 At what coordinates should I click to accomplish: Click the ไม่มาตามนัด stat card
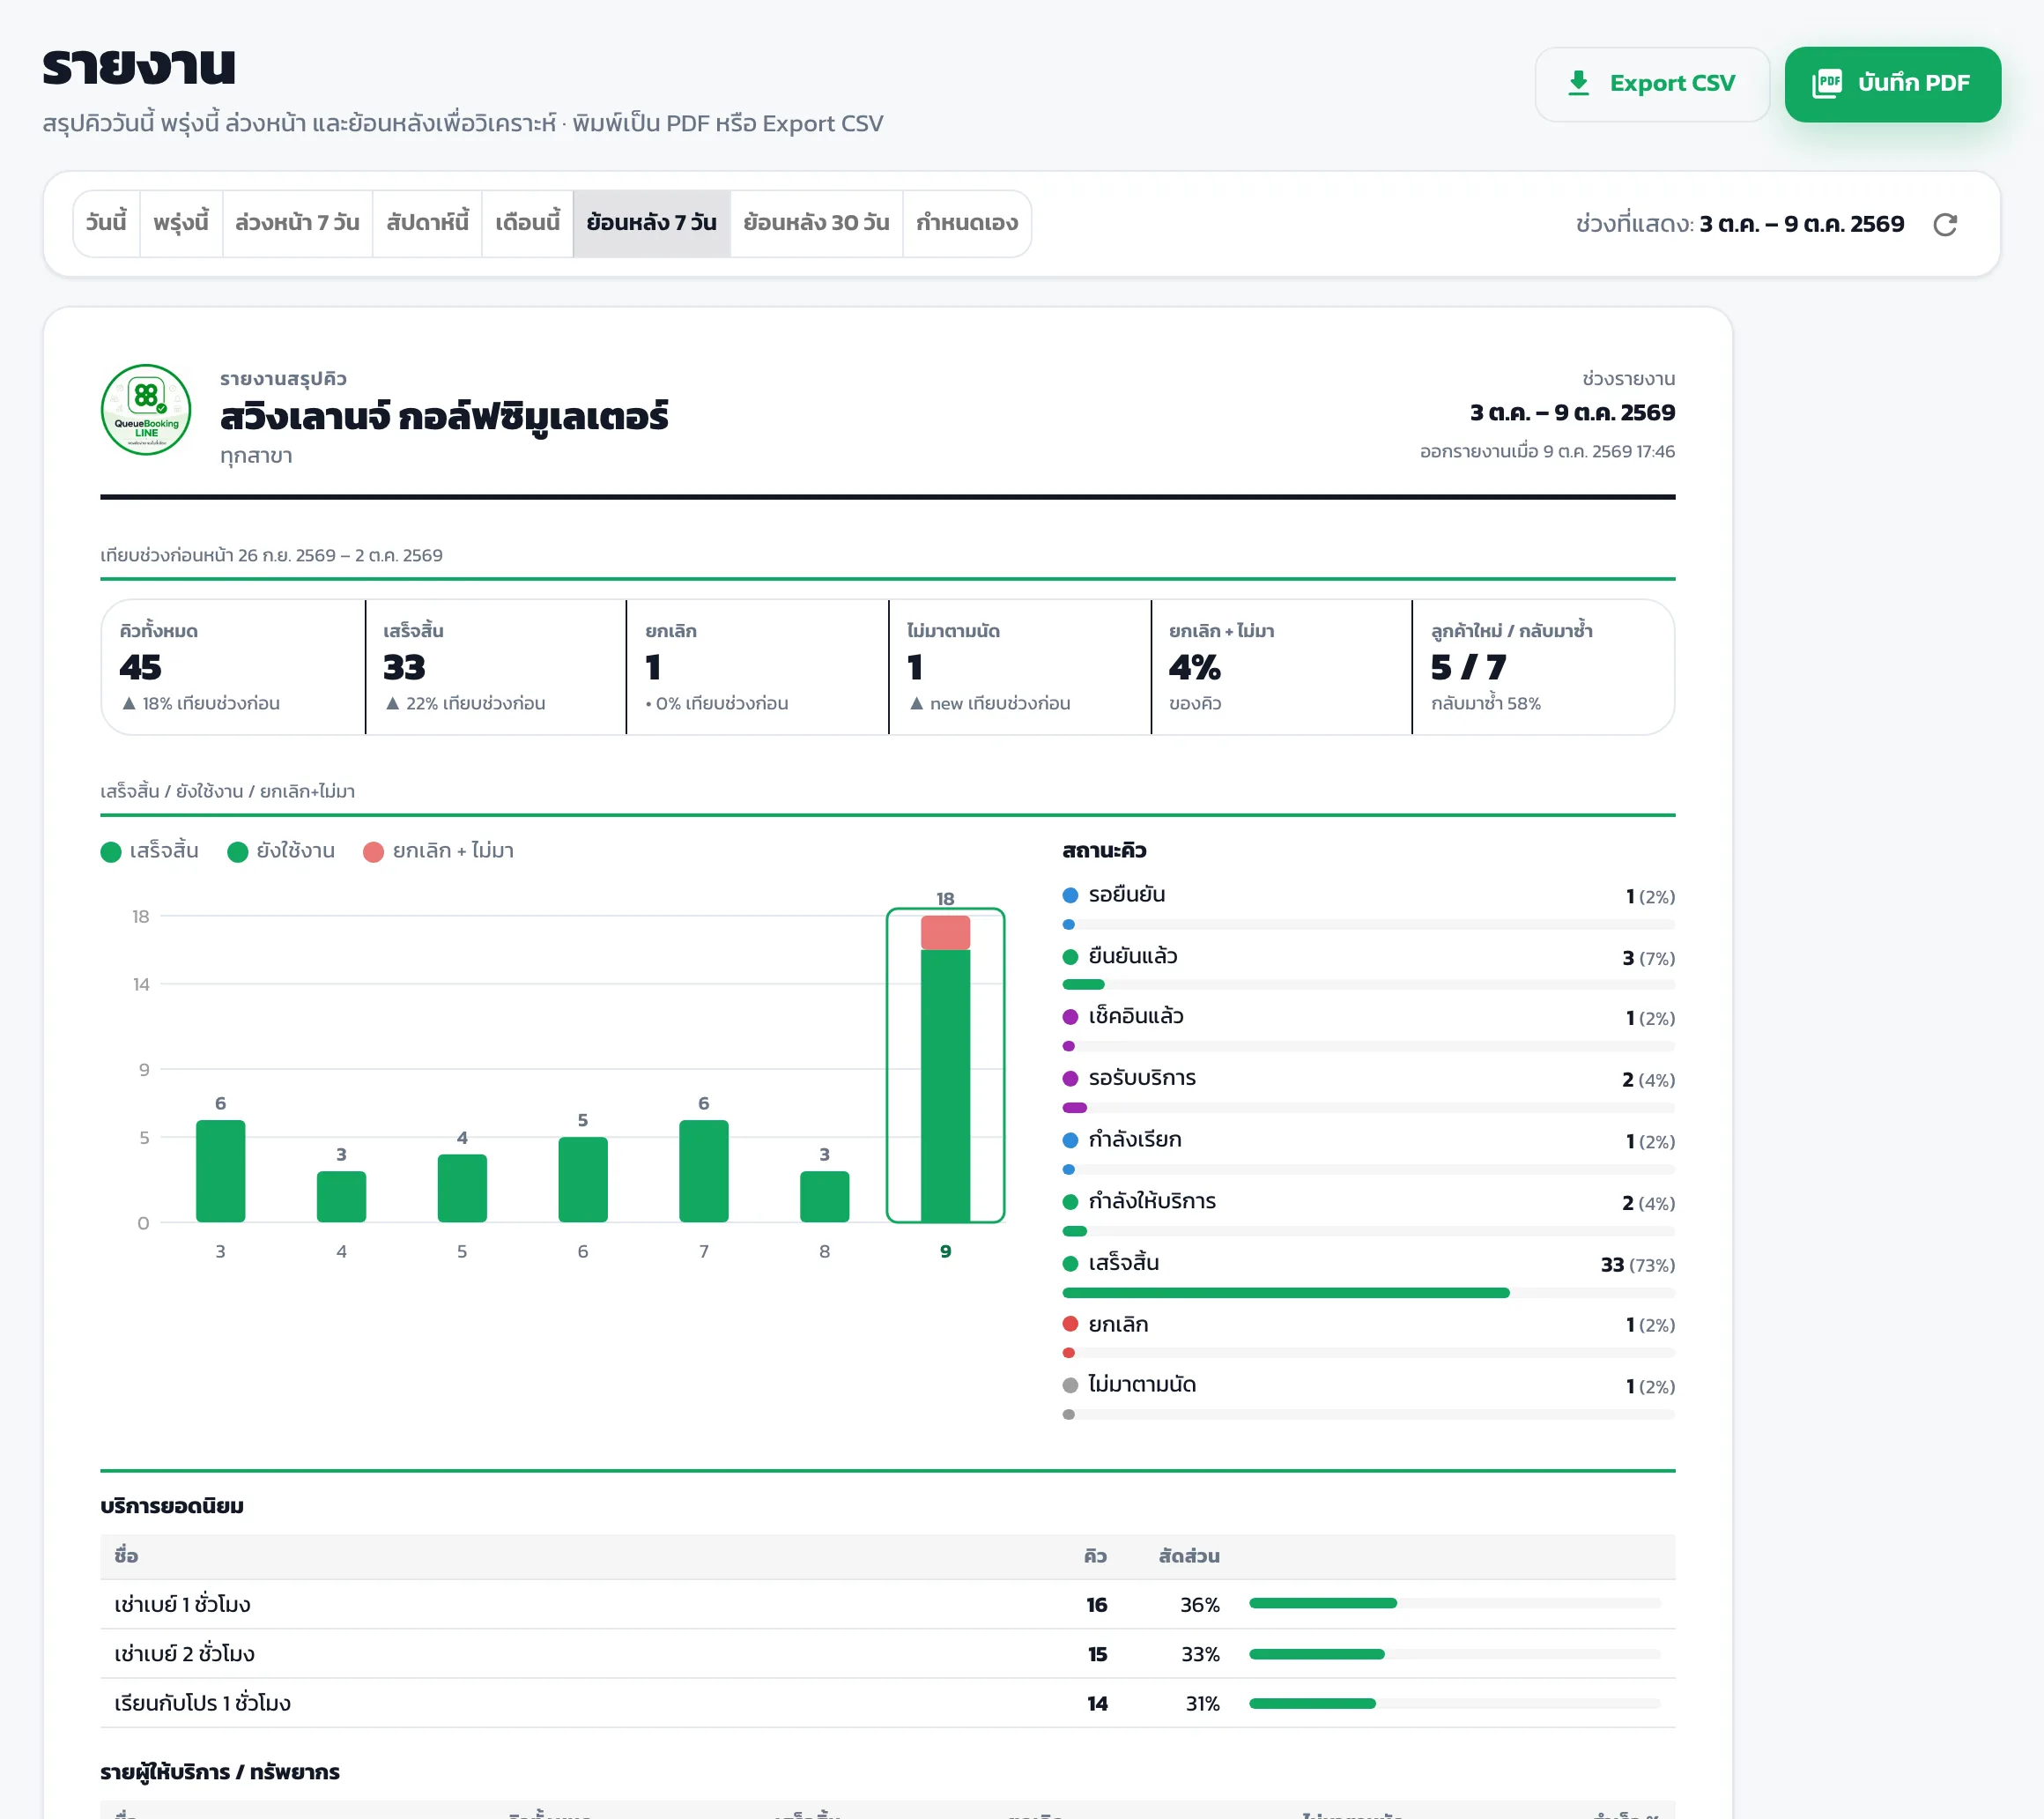(1020, 666)
